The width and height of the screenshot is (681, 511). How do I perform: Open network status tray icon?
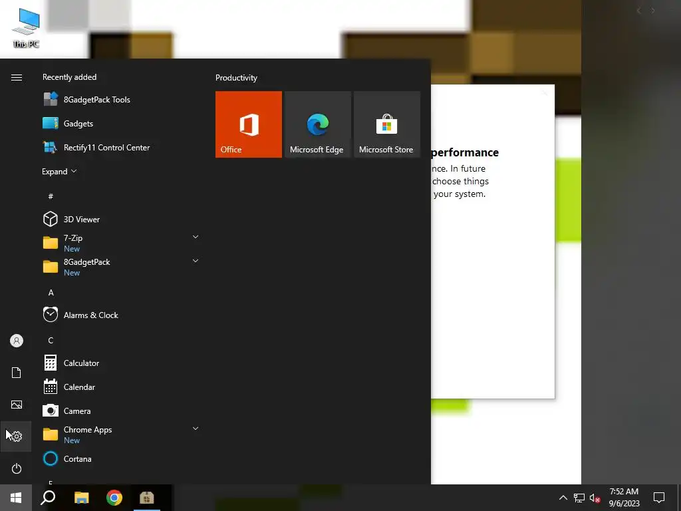579,498
